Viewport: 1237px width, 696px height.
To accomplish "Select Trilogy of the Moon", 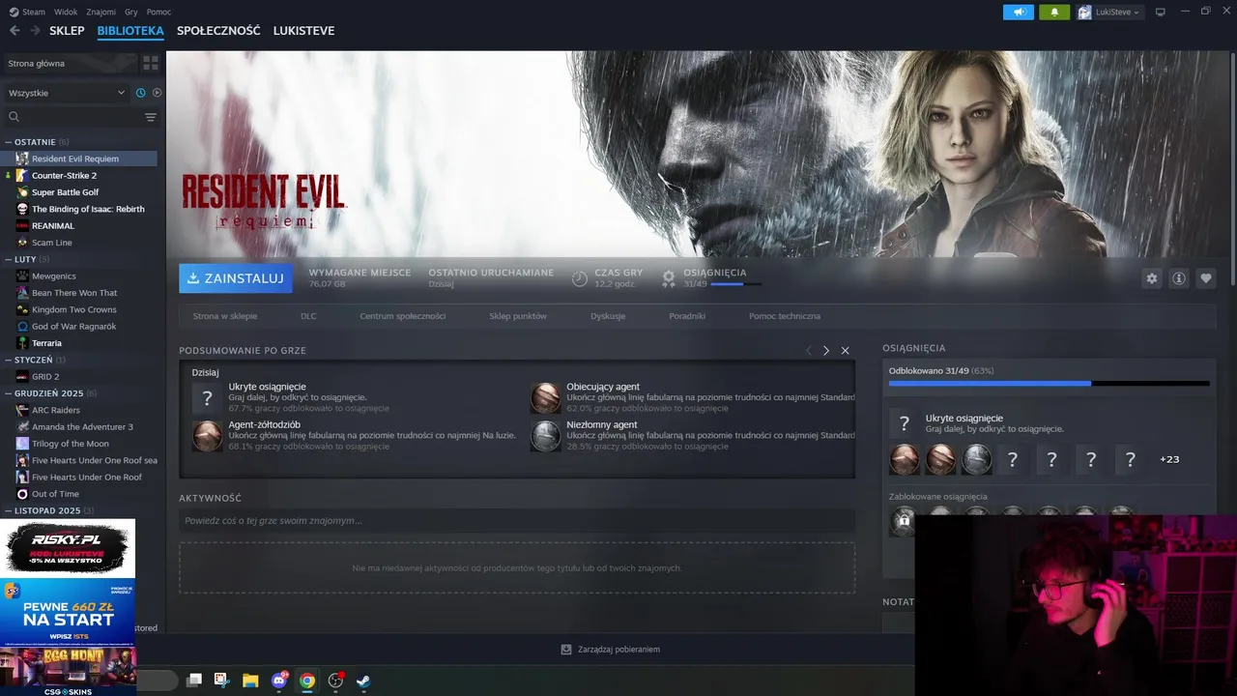I will click(70, 444).
